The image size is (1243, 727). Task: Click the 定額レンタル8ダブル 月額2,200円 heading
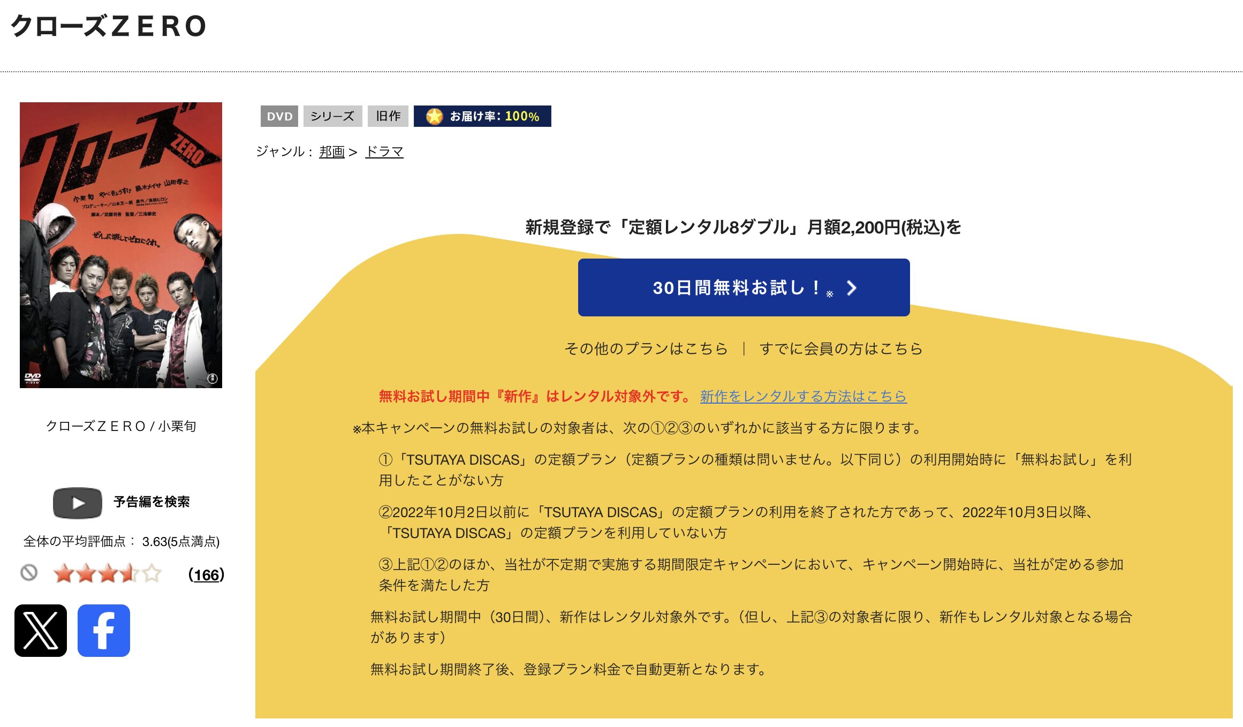(744, 228)
